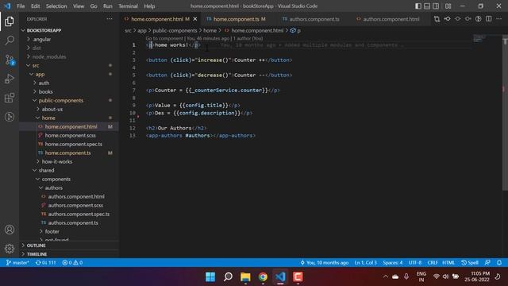The image size is (508, 286).
Task: Click line number 7 in the gutter
Action: coord(134,90)
